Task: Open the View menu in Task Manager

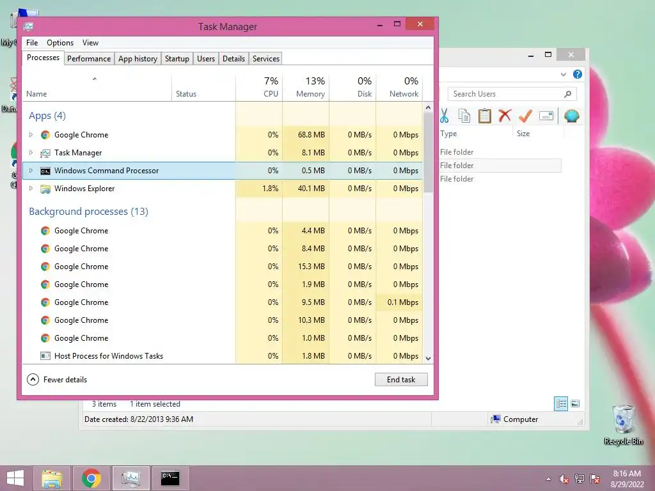Action: point(90,43)
